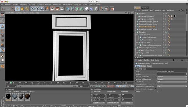Open the Visibile nell'Editor dropdown
This screenshot has height=107, width=188.
click(x=172, y=77)
